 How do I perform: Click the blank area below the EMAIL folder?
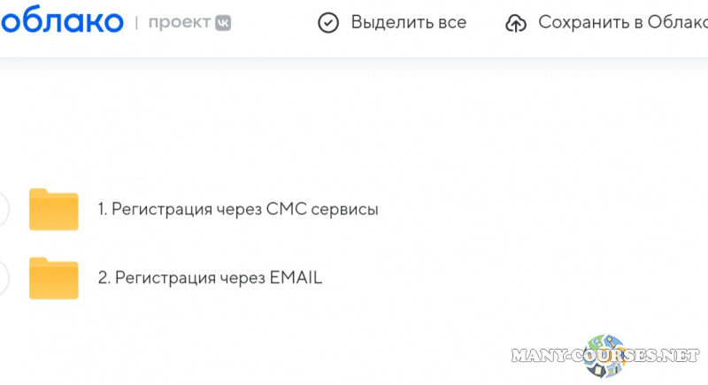[265, 341]
